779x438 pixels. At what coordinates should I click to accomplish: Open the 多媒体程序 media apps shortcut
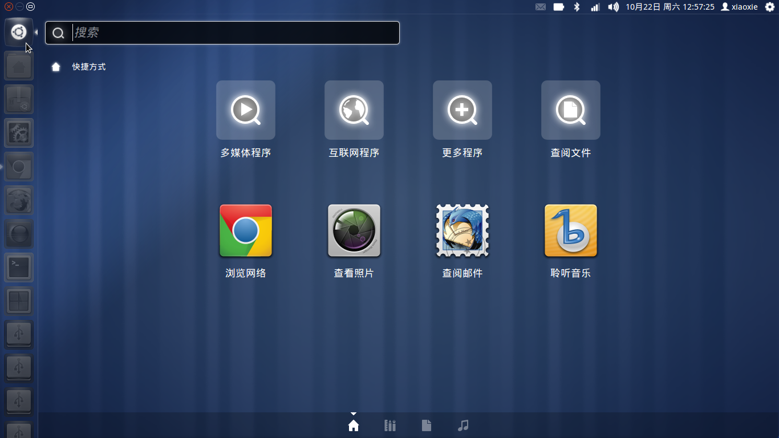[246, 110]
